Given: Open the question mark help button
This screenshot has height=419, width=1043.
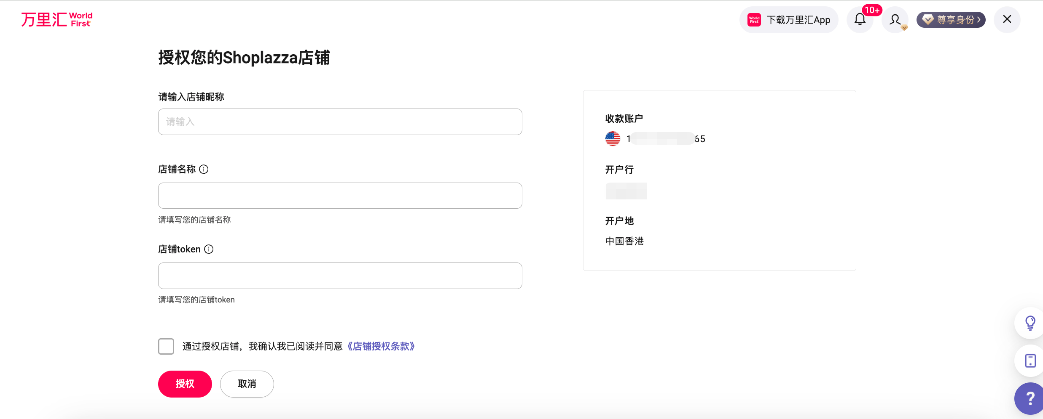Looking at the screenshot, I should tap(1030, 398).
